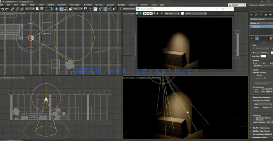This screenshot has width=273, height=141.
Task: Activate the Unlink Selection tool
Action: click(17, 9)
